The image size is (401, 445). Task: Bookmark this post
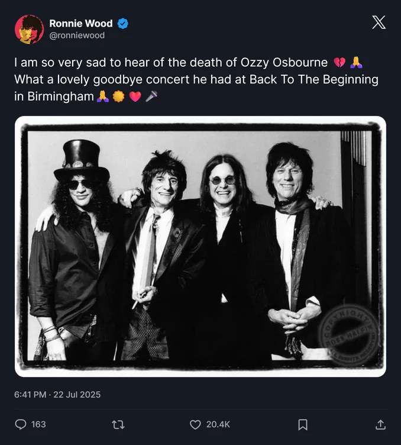(303, 425)
